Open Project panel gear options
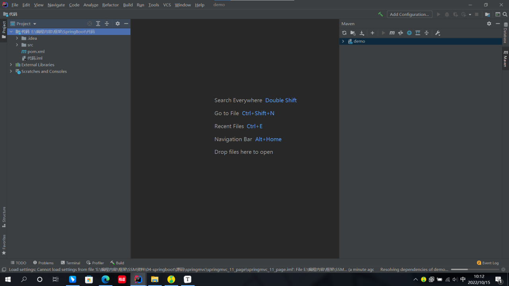Screen dimensions: 509x286 pos(118,23)
